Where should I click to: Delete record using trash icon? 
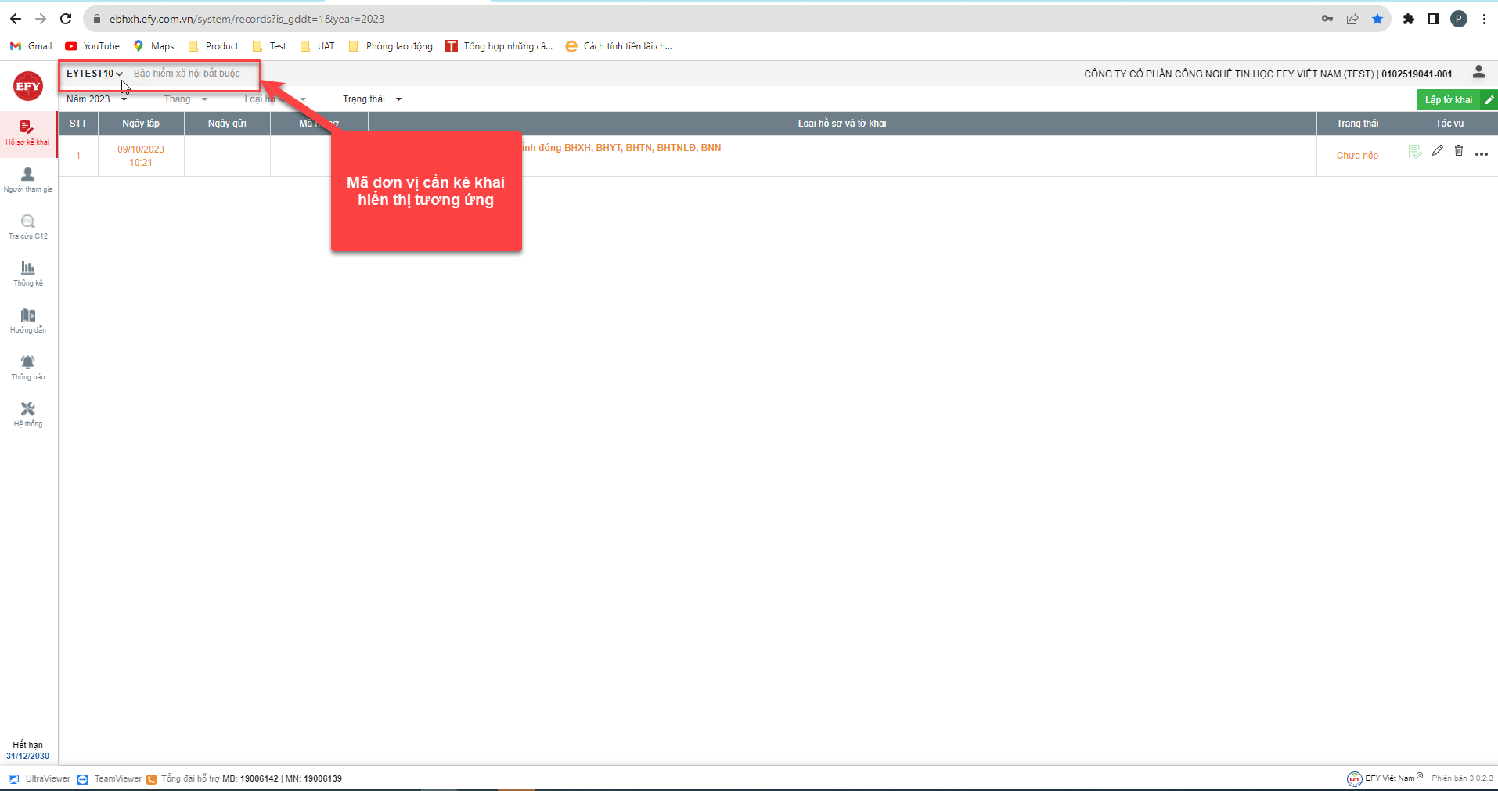pos(1459,151)
